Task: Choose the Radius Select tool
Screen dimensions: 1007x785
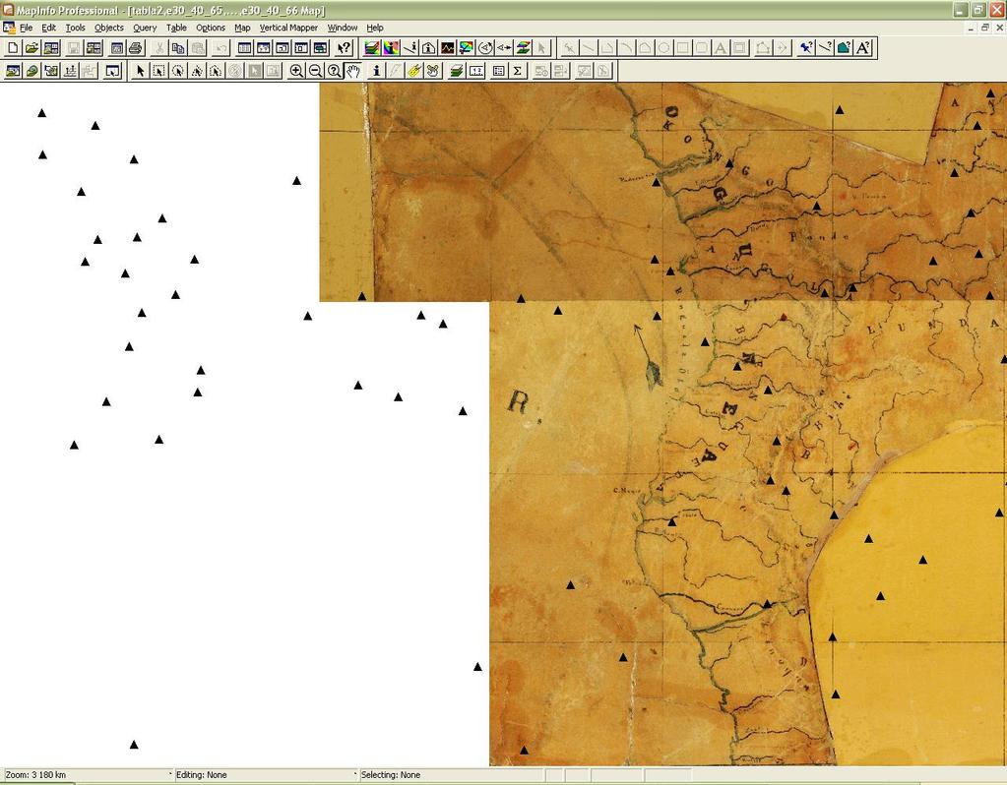Action: tap(178, 71)
